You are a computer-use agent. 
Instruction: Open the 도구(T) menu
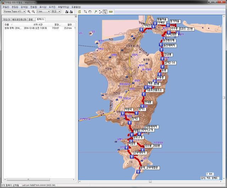click(52, 7)
